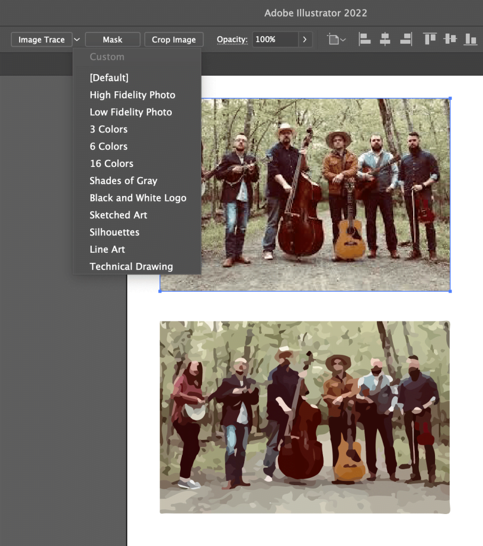Viewport: 483px width, 546px height.
Task: Click the Opacity label link
Action: click(x=232, y=39)
